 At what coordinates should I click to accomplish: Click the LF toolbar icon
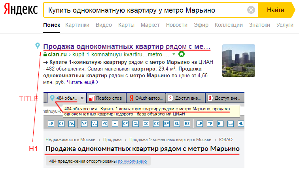click(200, 124)
